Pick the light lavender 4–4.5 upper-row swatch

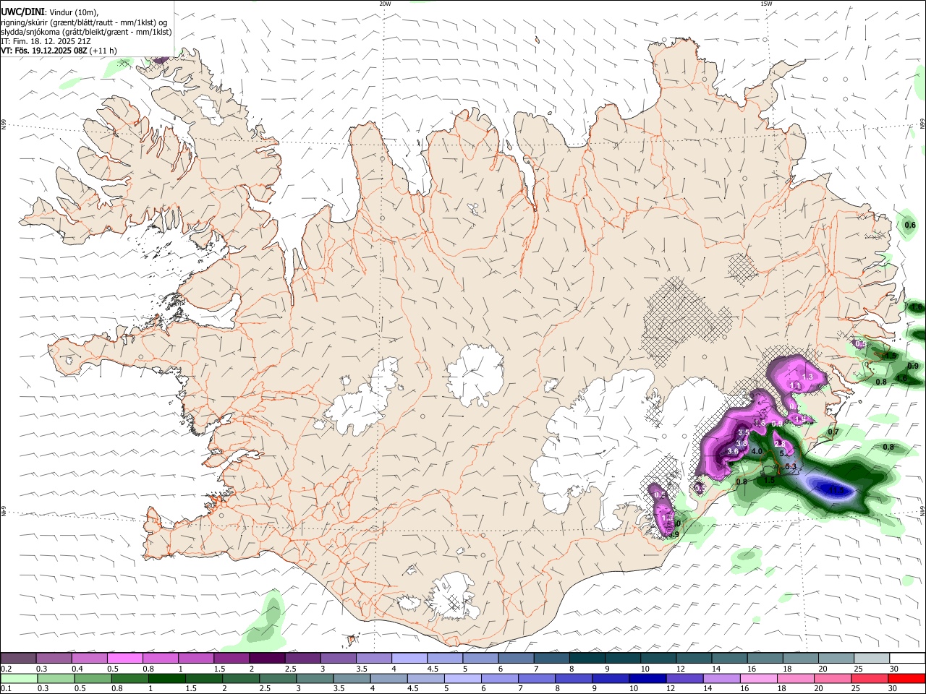tap(409, 659)
